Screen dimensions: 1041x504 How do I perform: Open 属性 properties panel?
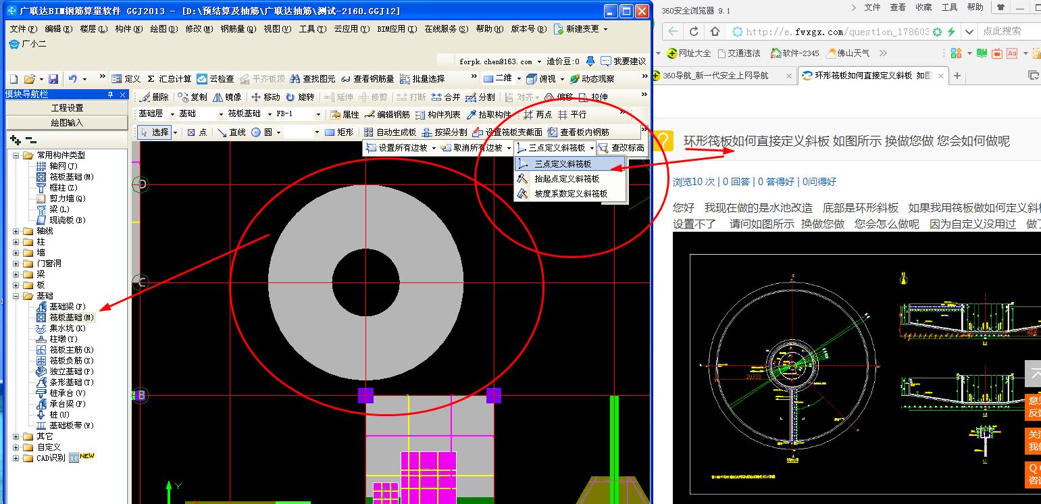345,115
